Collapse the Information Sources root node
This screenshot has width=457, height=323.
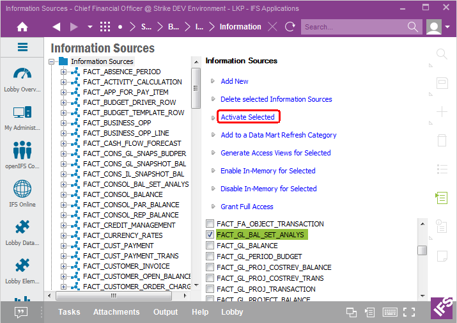coord(52,61)
